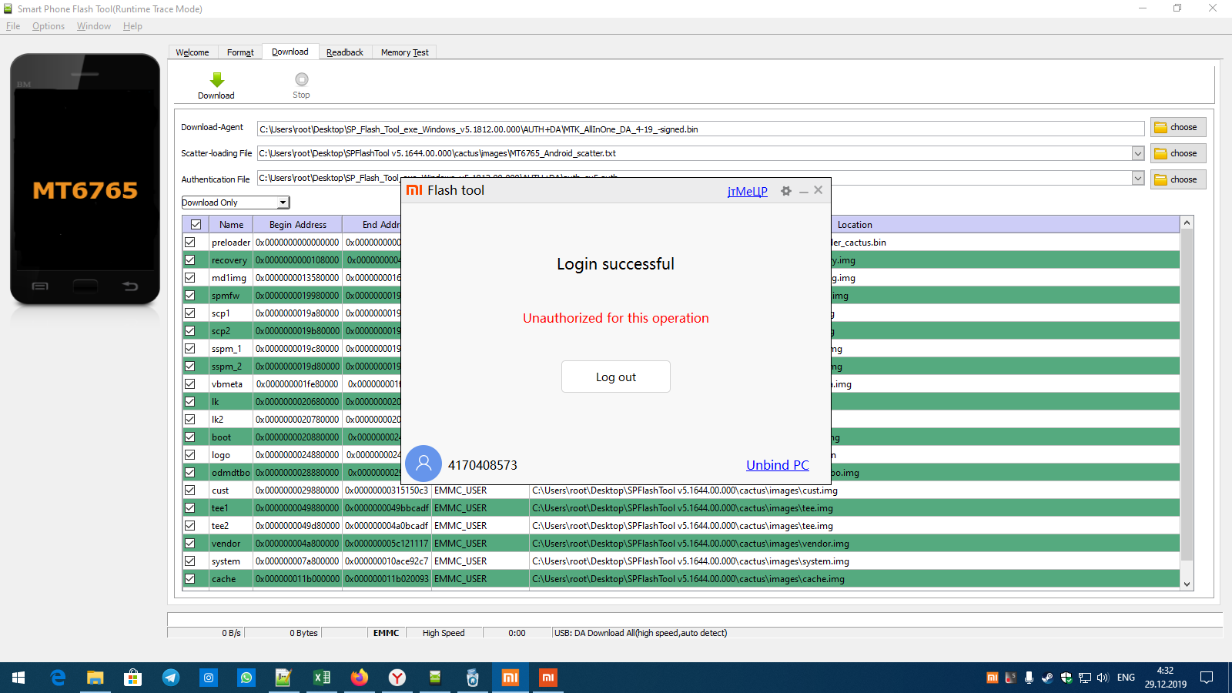Open File Explorer from the taskbar

(x=95, y=678)
